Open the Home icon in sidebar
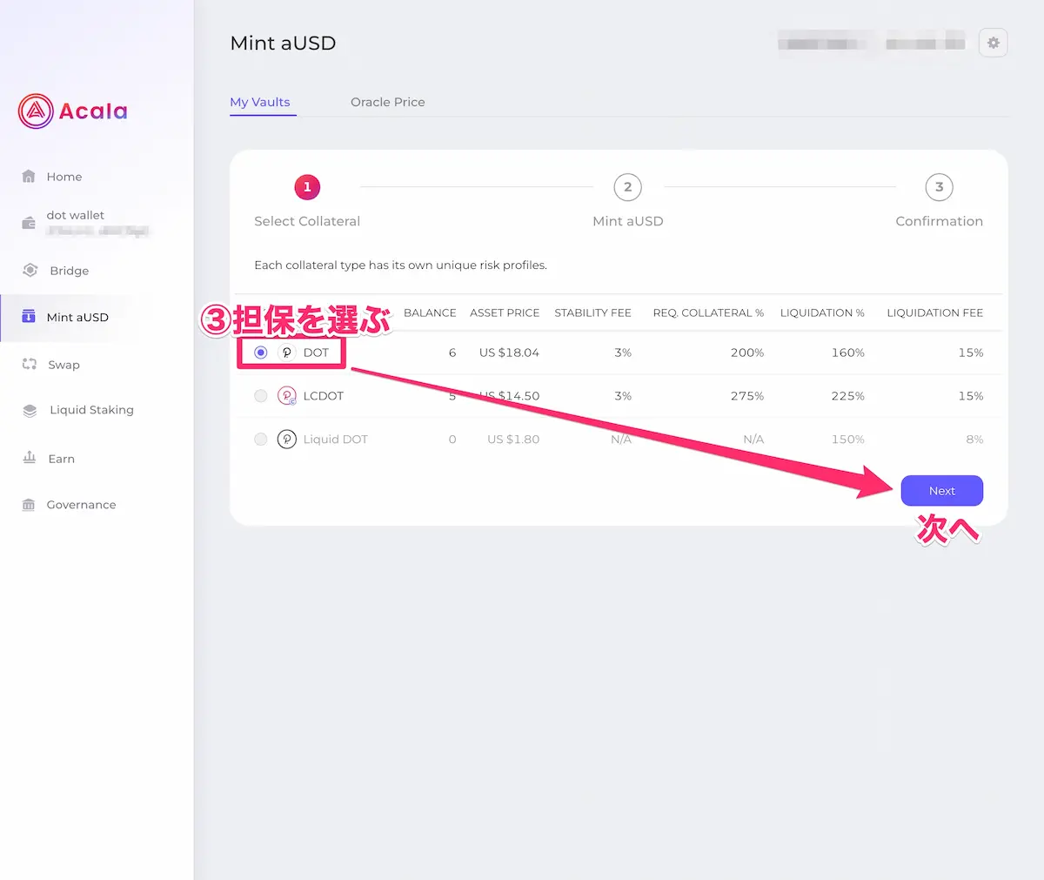 tap(29, 177)
